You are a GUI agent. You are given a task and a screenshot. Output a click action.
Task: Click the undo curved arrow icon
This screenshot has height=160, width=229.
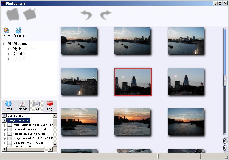pyautogui.click(x=86, y=15)
